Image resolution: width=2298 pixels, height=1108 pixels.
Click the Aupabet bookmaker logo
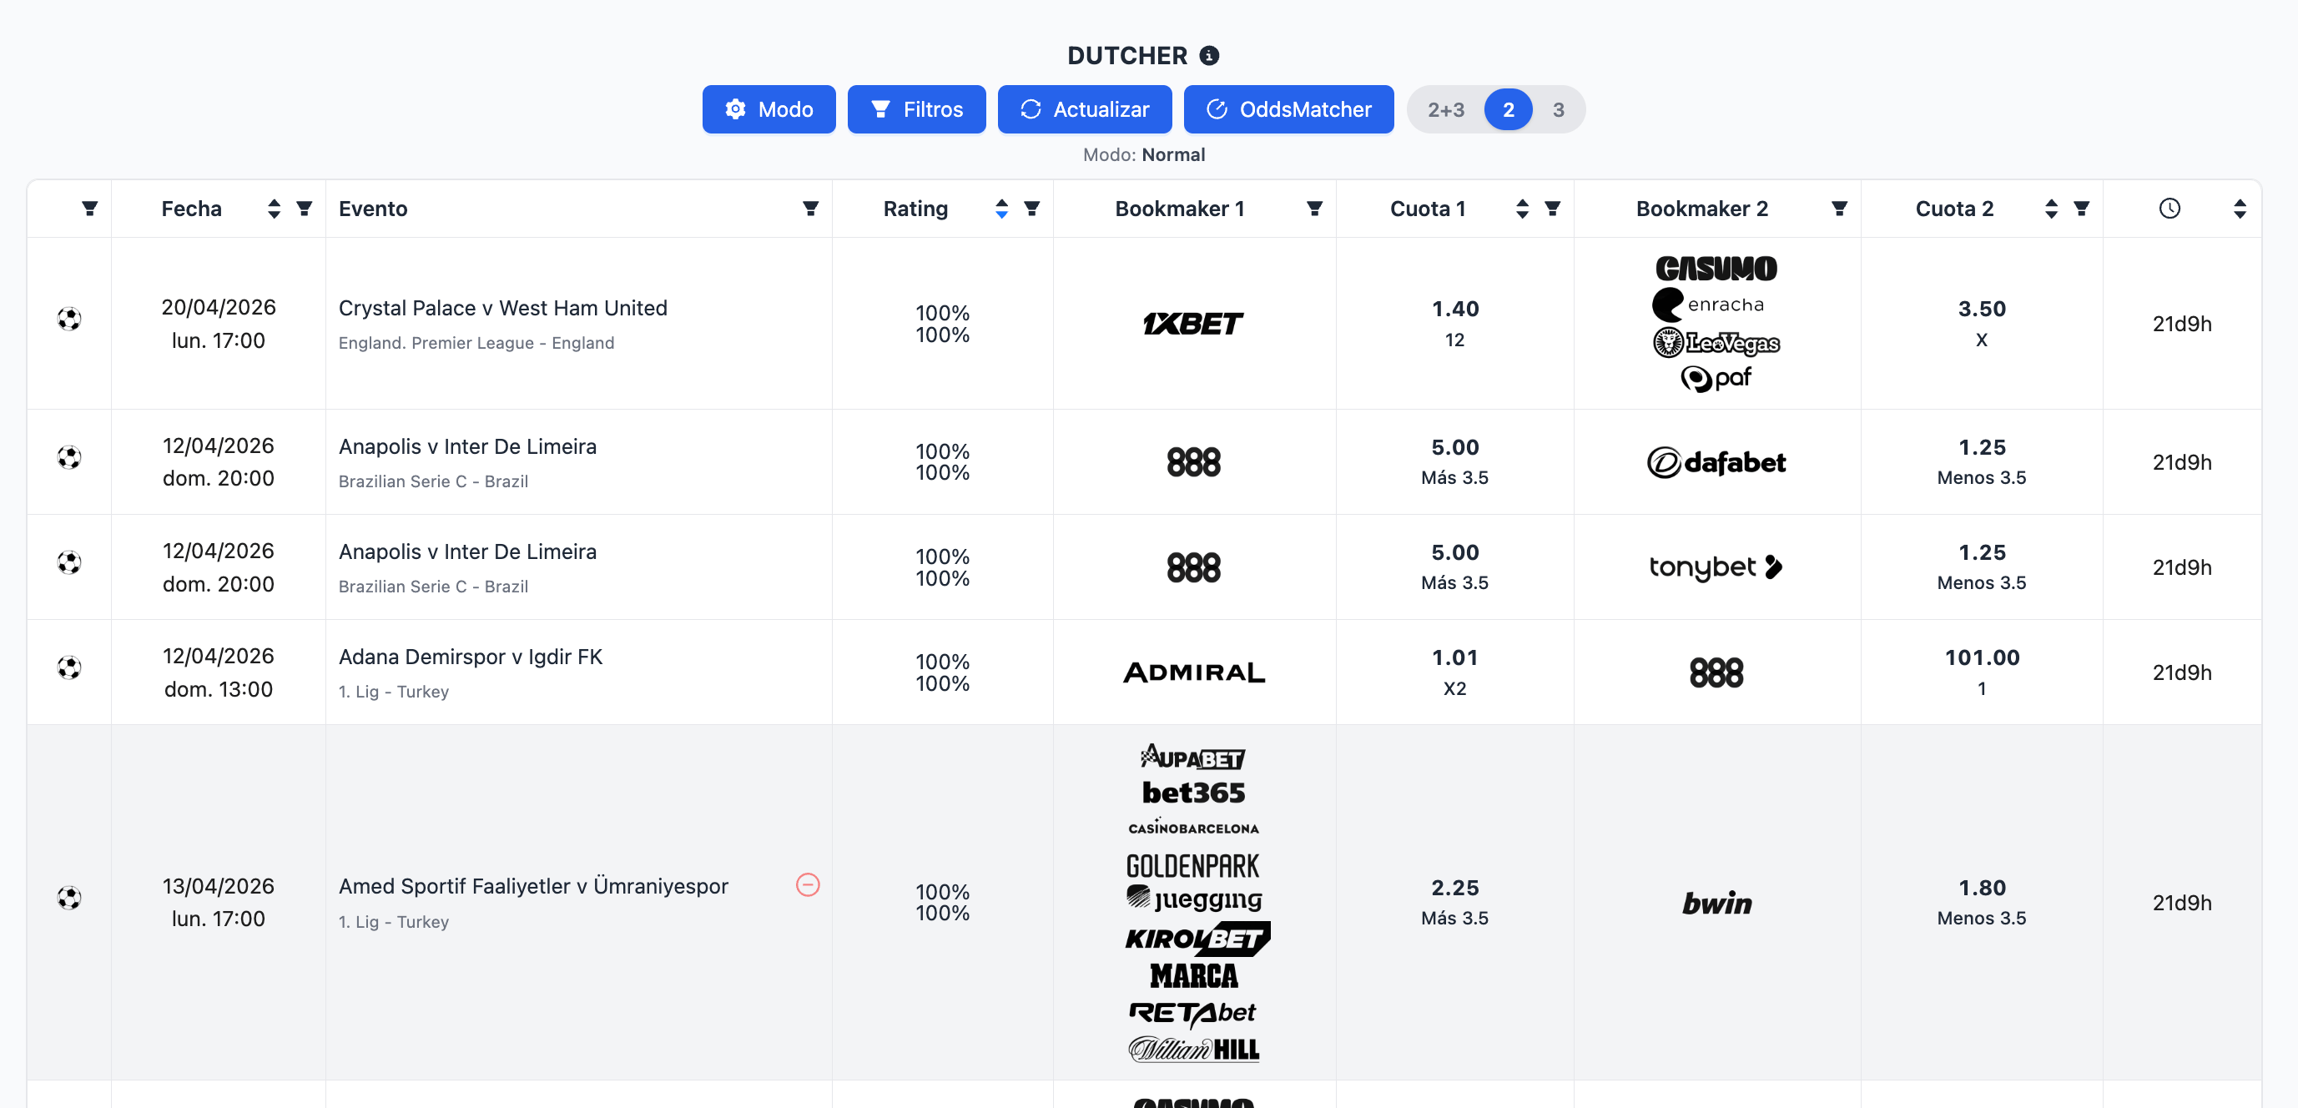click(1193, 757)
